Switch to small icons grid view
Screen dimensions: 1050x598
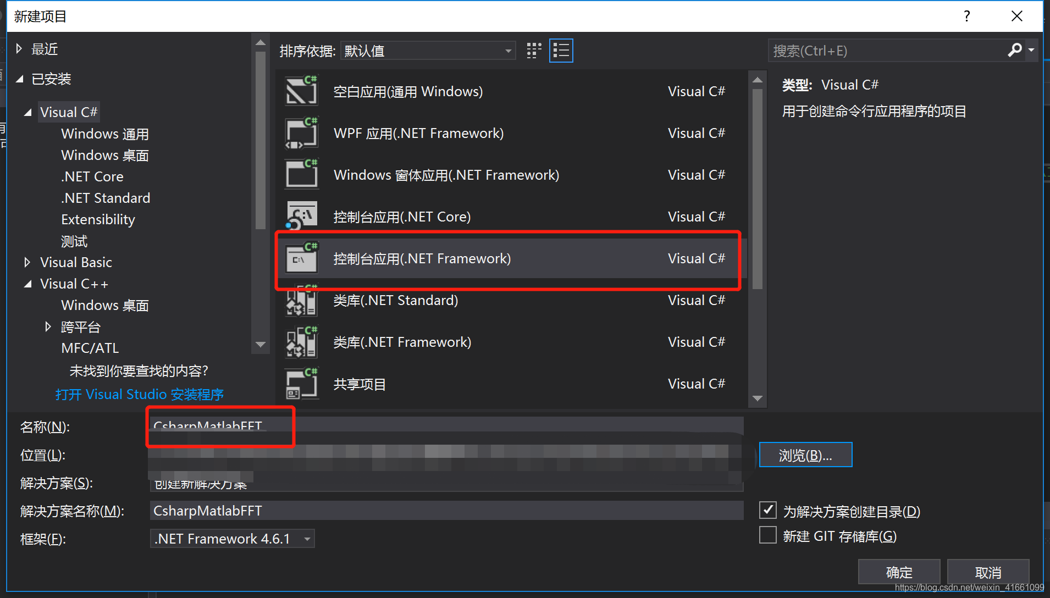pos(534,51)
